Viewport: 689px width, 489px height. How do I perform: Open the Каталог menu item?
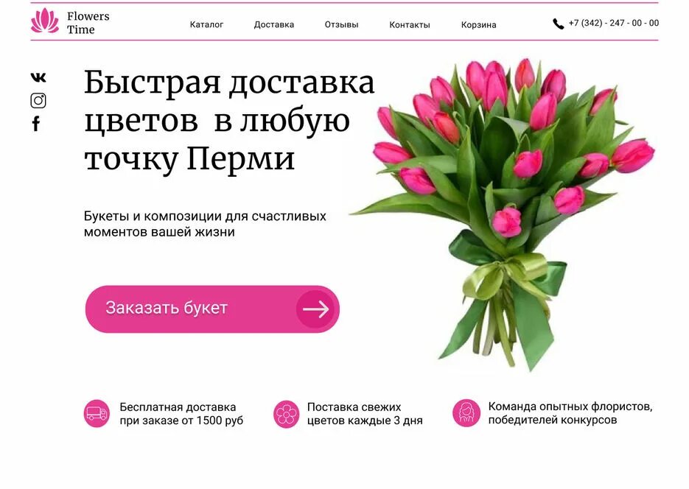click(x=206, y=24)
